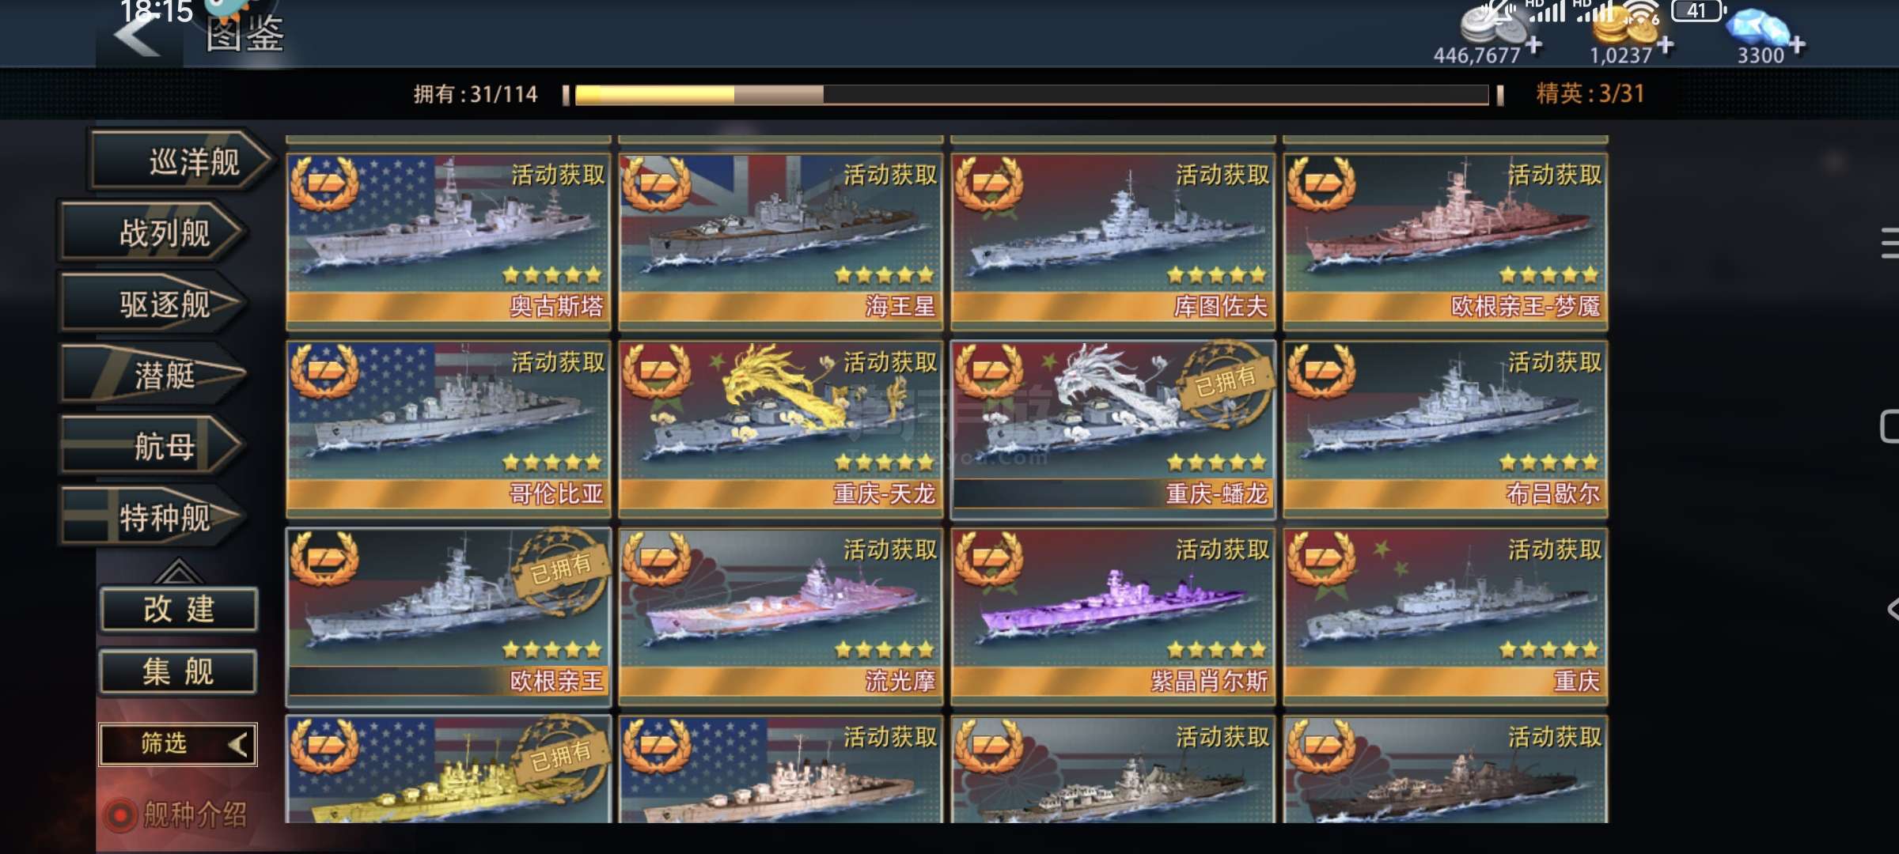Click the 改建 rebuild button
The image size is (1899, 854).
pos(178,610)
